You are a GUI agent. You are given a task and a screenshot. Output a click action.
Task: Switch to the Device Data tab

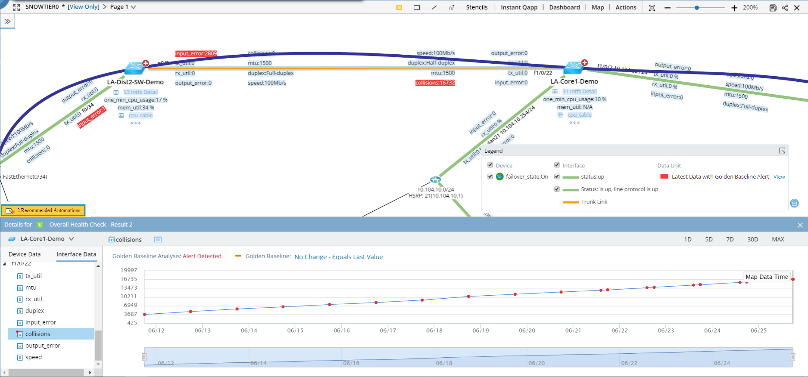[25, 254]
